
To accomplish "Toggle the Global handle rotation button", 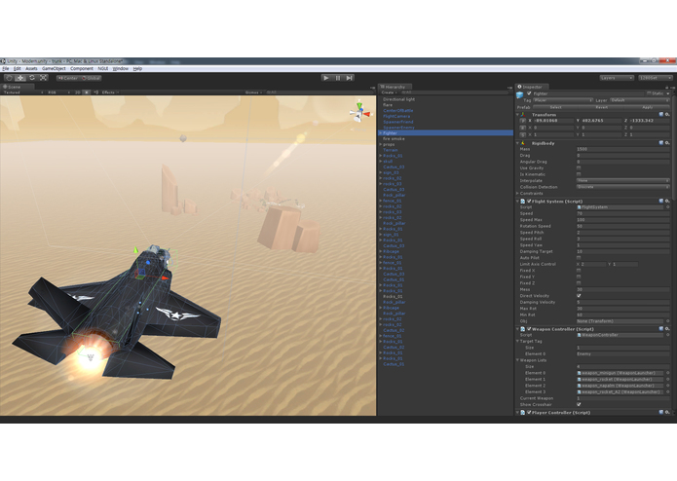I will pyautogui.click(x=91, y=78).
